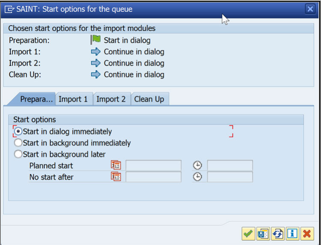
Task: Choose Start in background later option
Action: point(18,154)
